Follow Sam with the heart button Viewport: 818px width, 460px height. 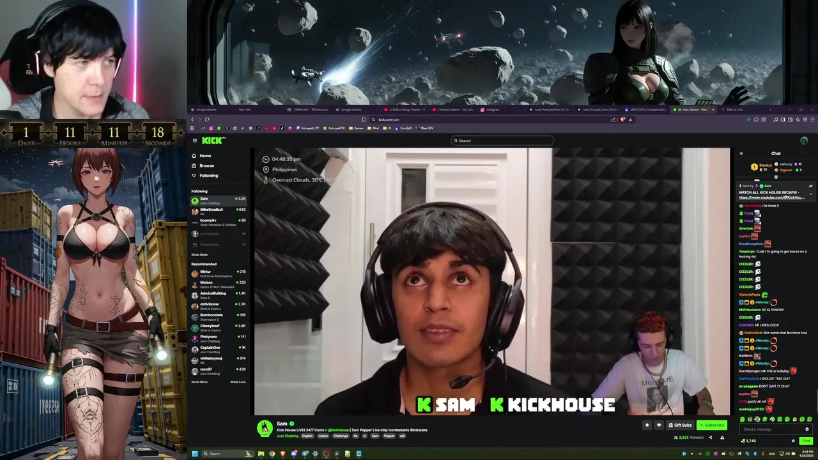pyautogui.click(x=659, y=425)
